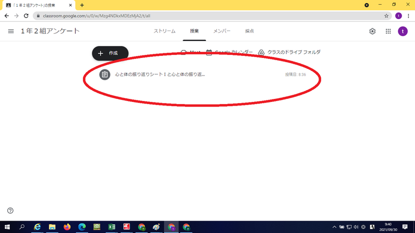The width and height of the screenshot is (415, 233).
Task: Click the assignment clipboard icon
Action: click(x=105, y=75)
